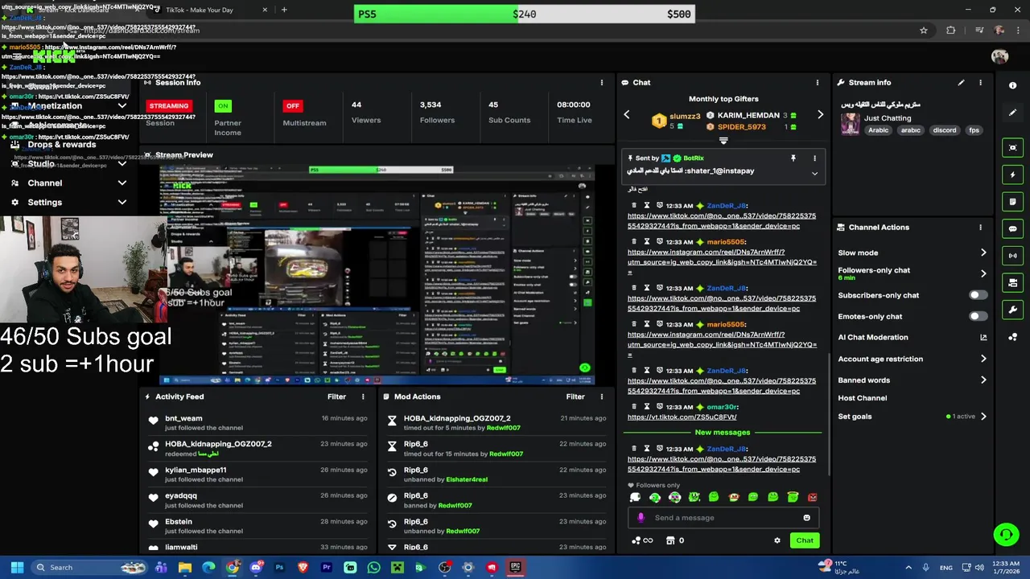The height and width of the screenshot is (579, 1030).
Task: Open Channel Actions panel three-dot menu
Action: pyautogui.click(x=980, y=228)
